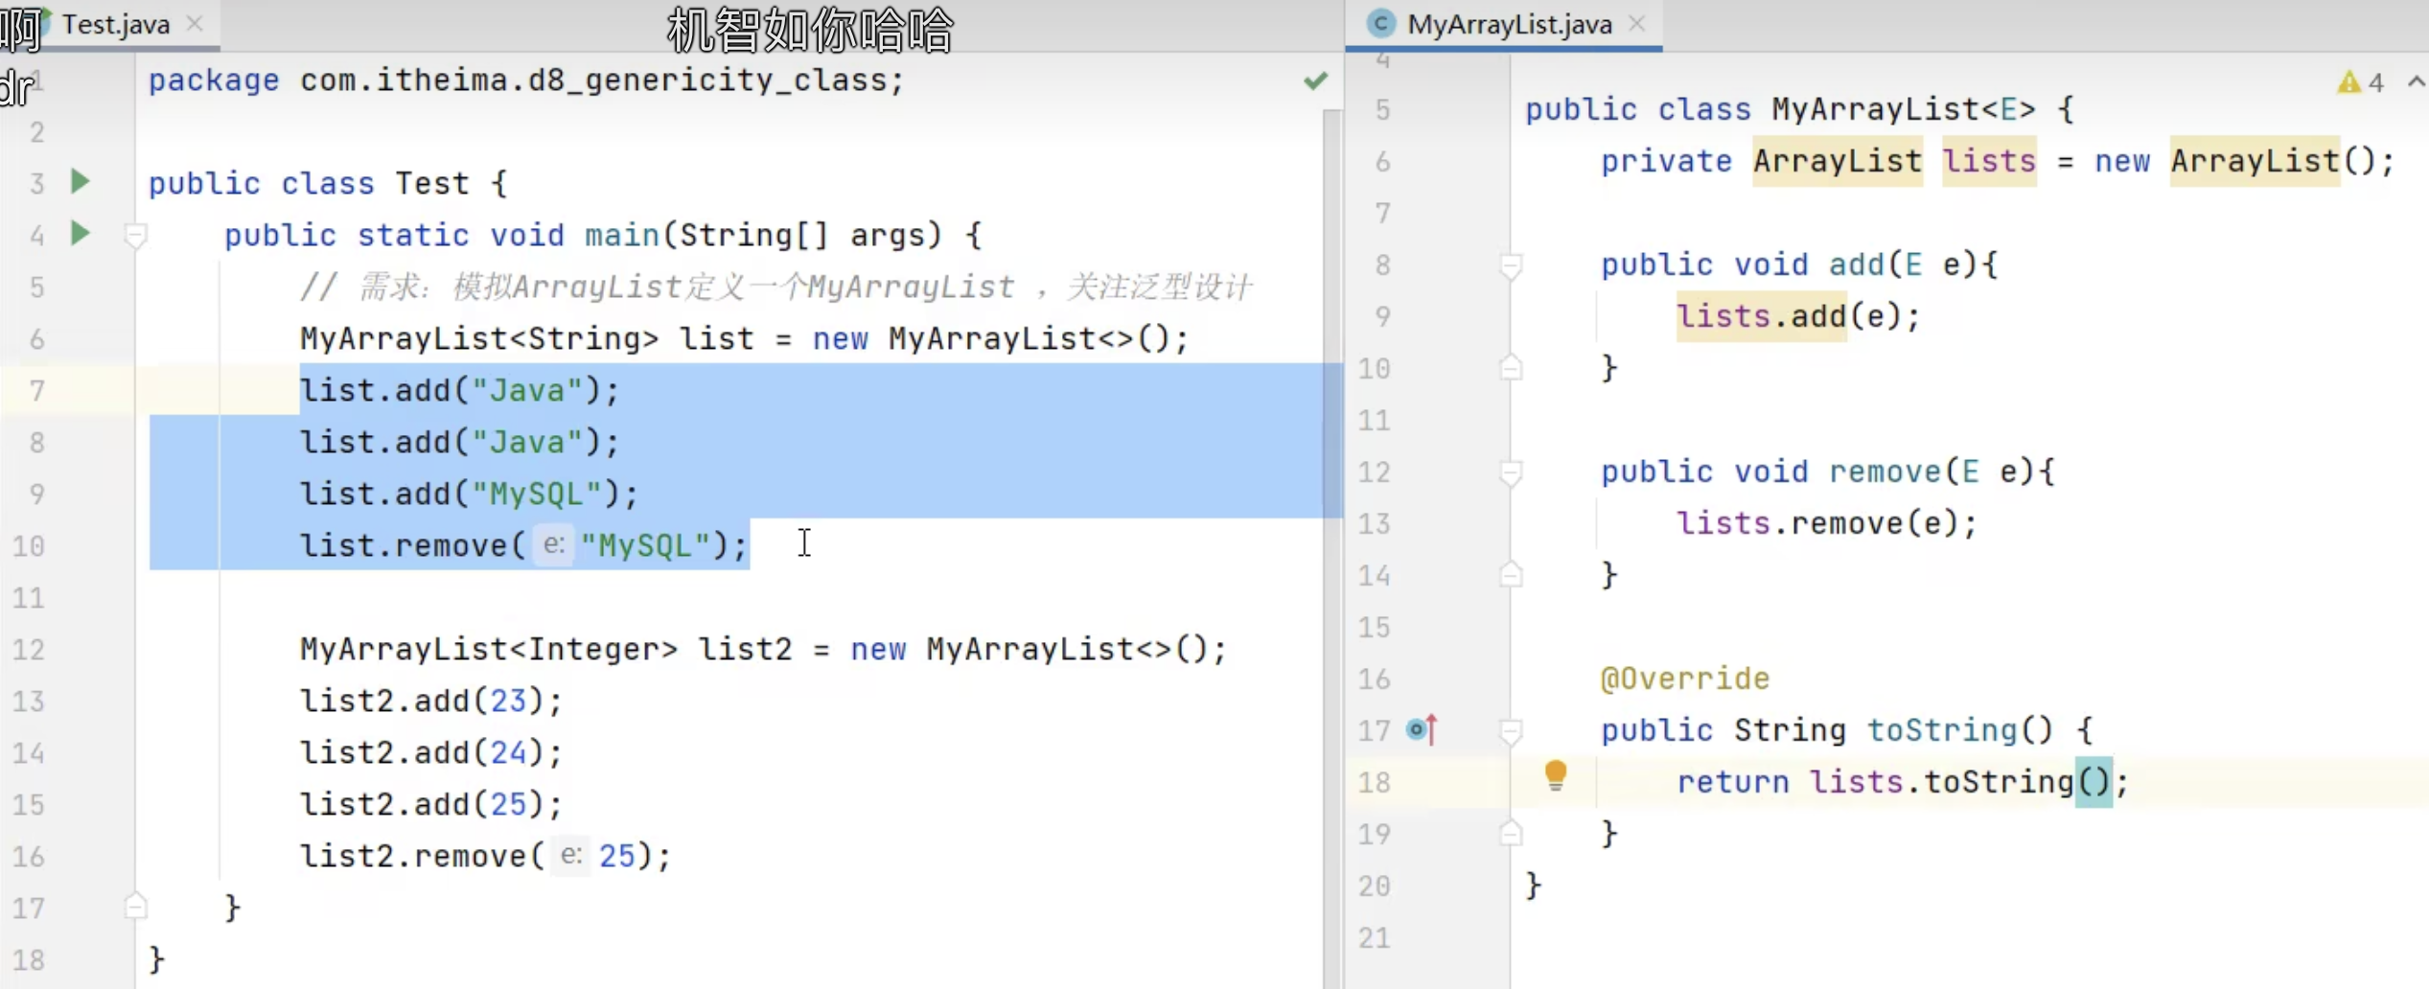2429x989 pixels.
Task: Click the type parameter <E> in the MyArrayList class declaration
Action: 2008,108
